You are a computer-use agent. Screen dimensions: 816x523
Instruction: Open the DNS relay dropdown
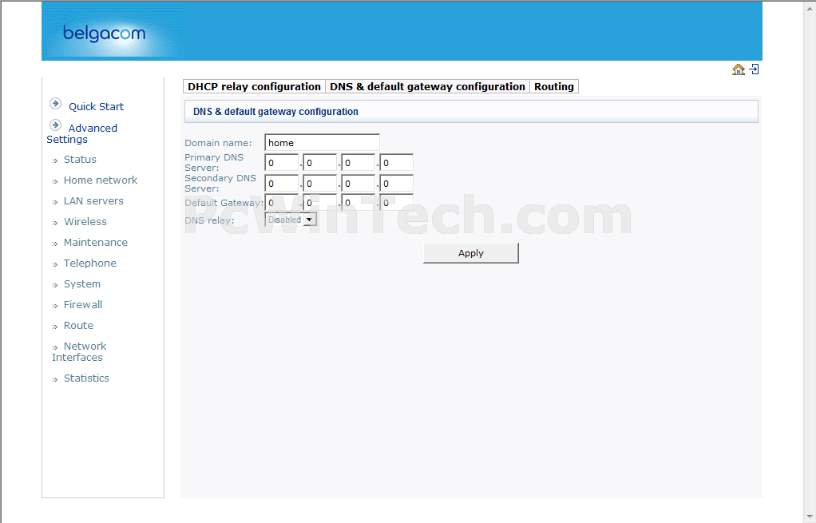pos(291,220)
